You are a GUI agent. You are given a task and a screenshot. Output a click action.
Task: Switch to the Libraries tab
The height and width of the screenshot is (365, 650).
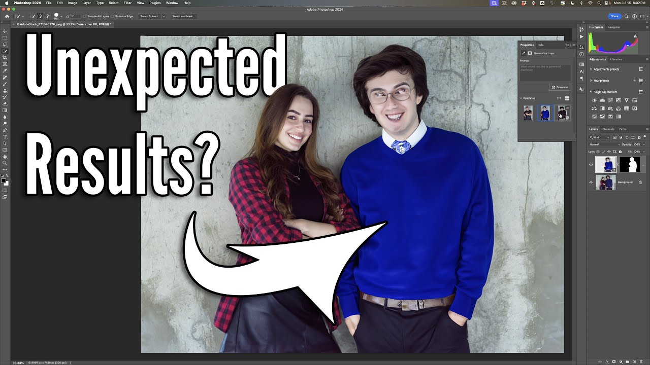coord(616,59)
